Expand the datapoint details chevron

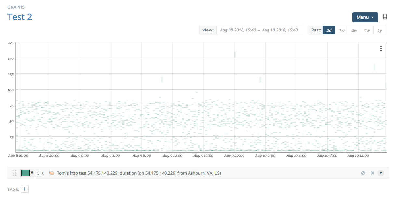click(381, 173)
